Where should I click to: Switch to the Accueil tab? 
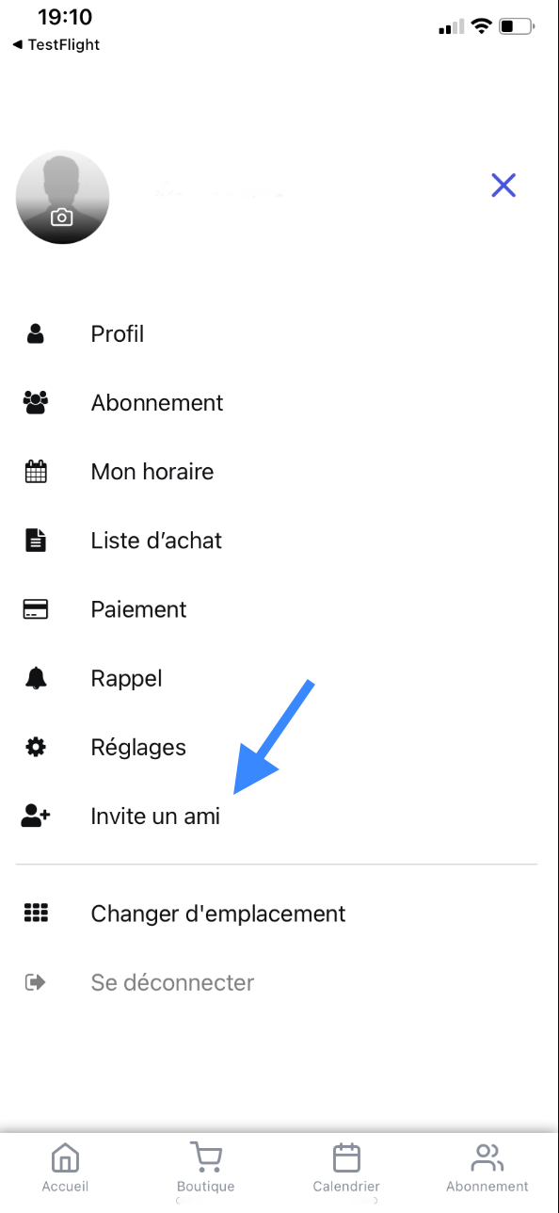coord(65,1168)
